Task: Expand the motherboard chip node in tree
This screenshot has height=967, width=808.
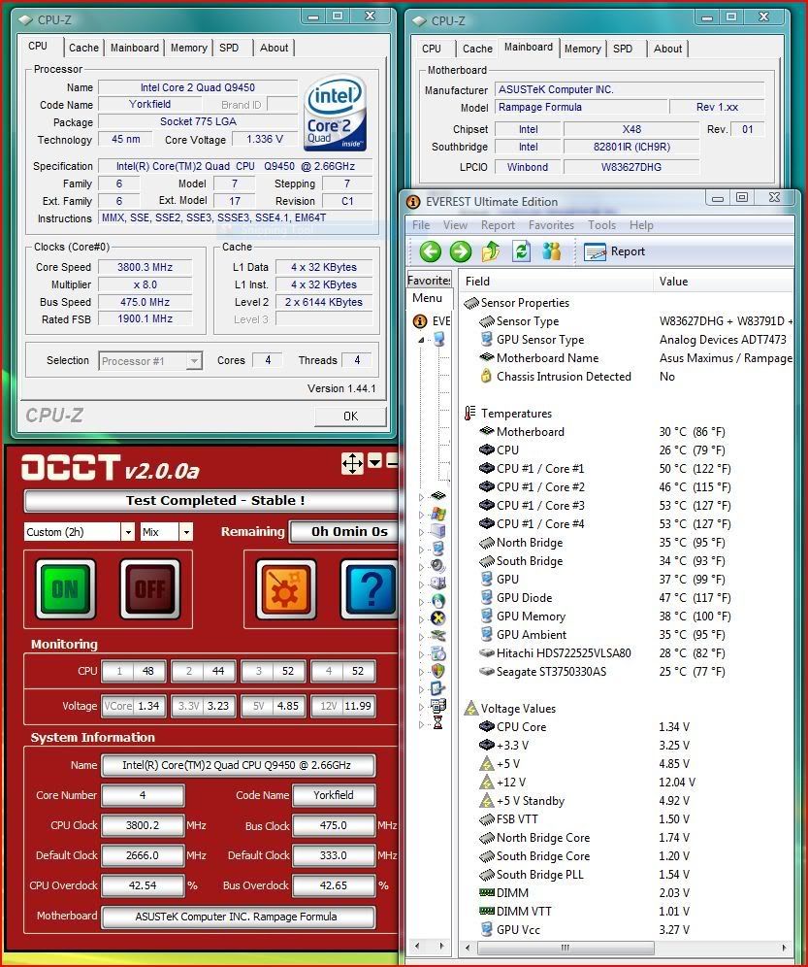Action: pos(422,496)
